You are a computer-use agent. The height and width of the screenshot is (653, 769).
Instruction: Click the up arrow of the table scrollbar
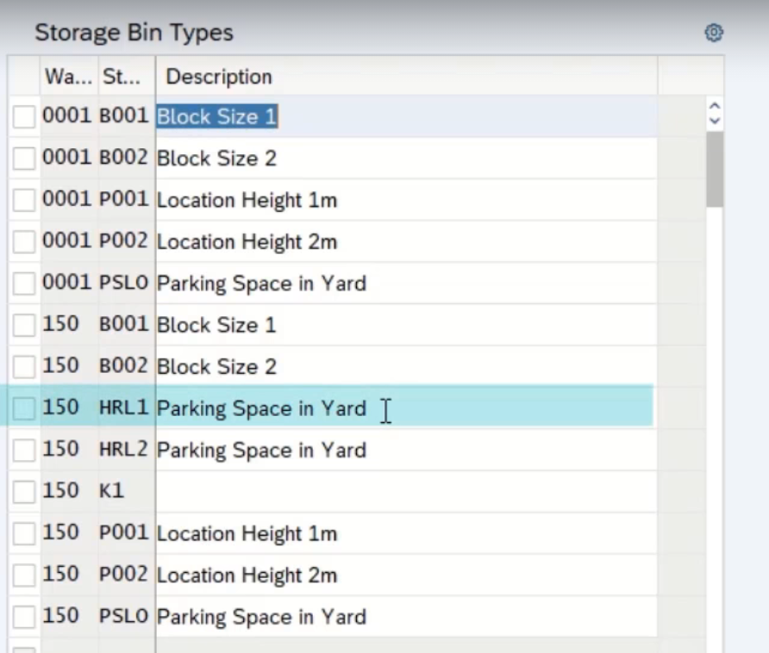(x=715, y=106)
